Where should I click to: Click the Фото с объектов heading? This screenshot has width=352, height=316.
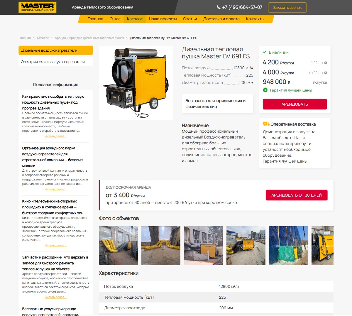click(x=119, y=218)
